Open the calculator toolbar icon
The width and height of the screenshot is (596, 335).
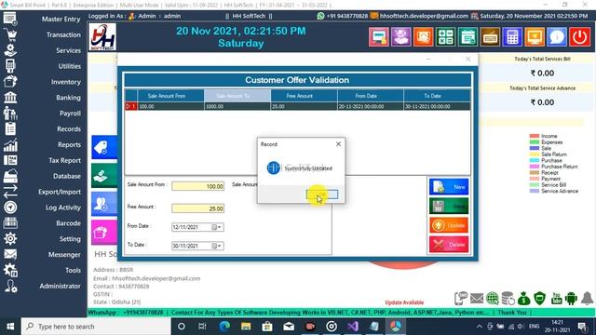(512, 37)
